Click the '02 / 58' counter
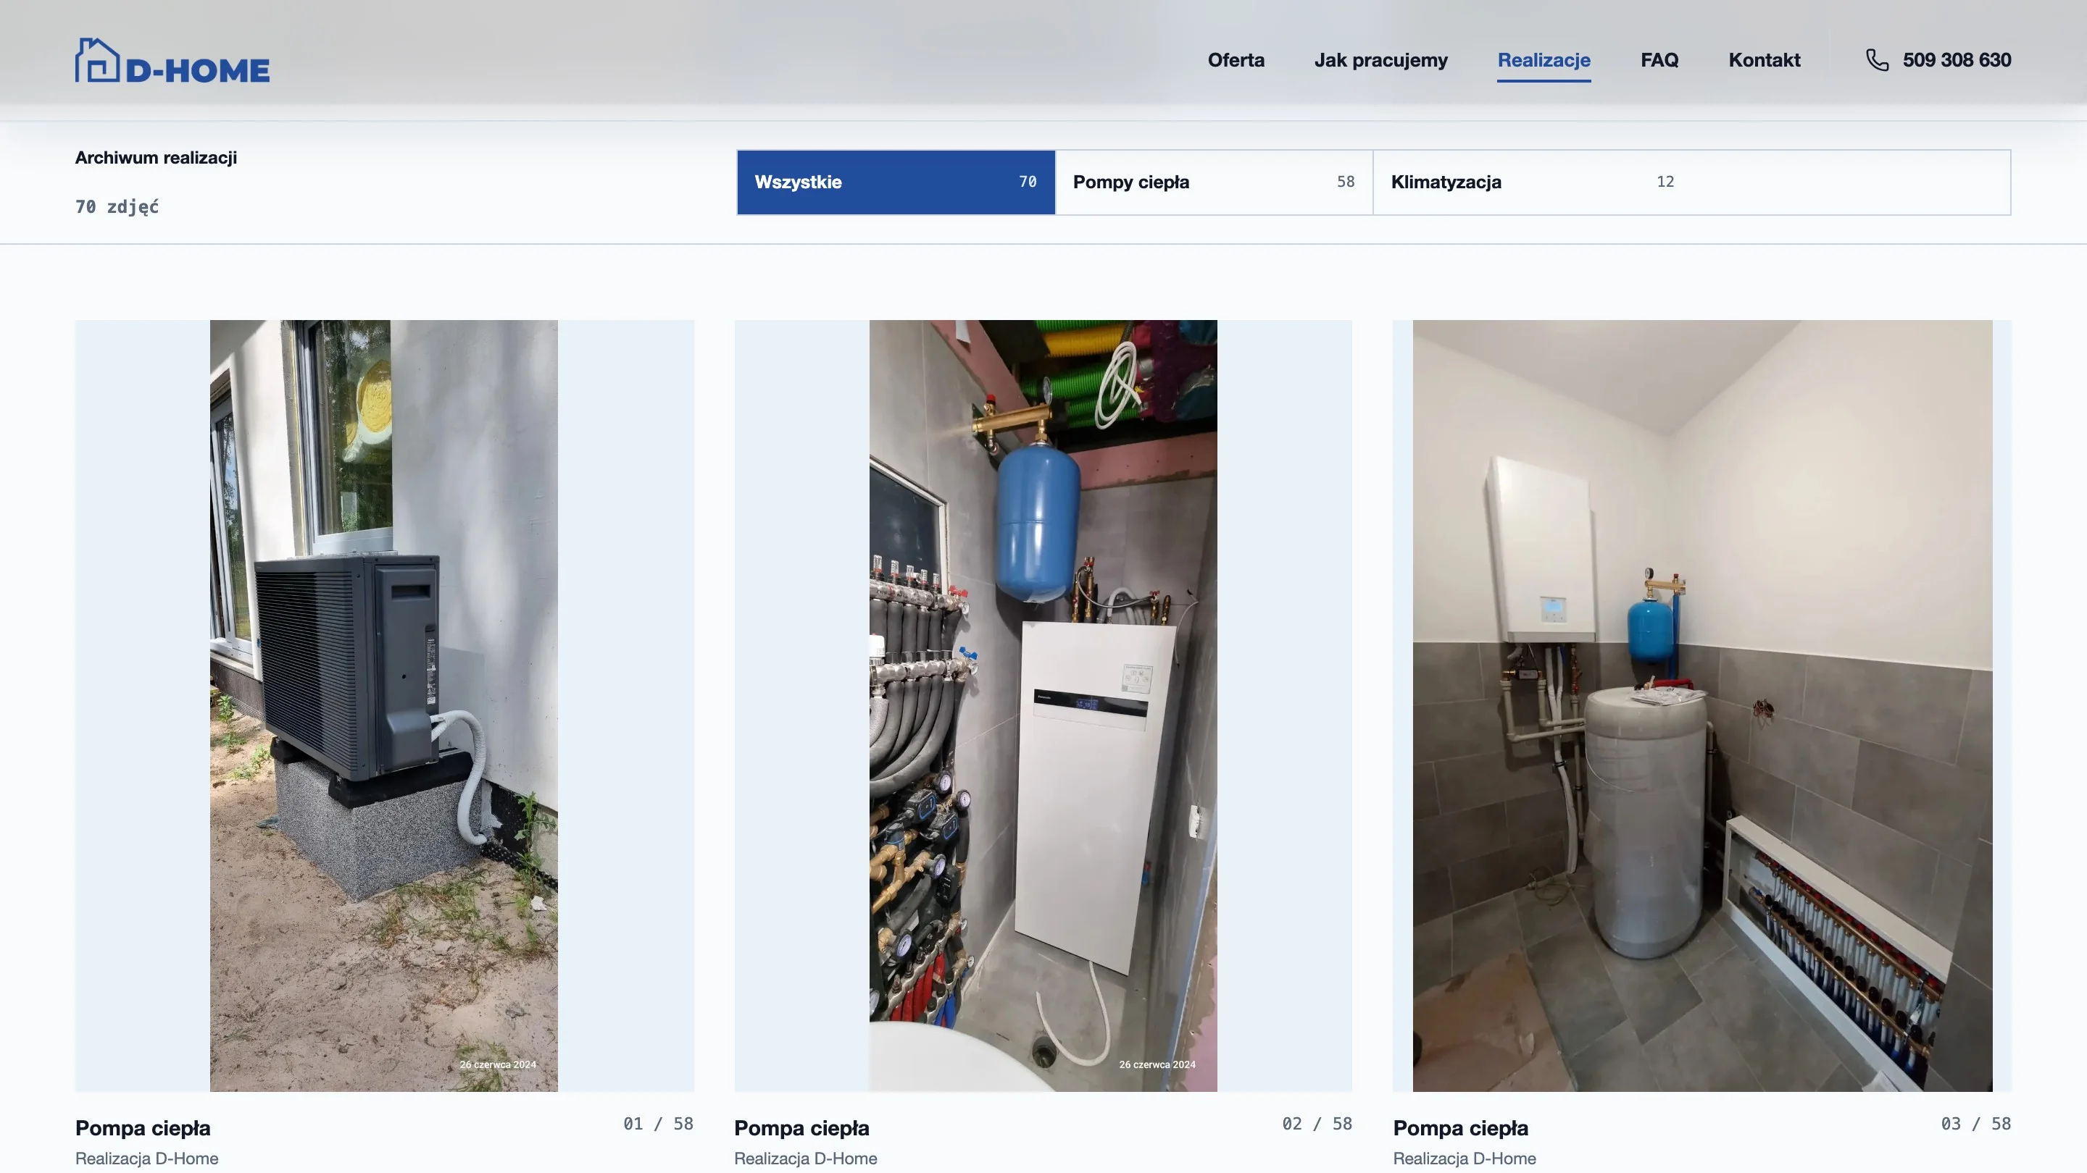The width and height of the screenshot is (2087, 1173). 1317,1124
